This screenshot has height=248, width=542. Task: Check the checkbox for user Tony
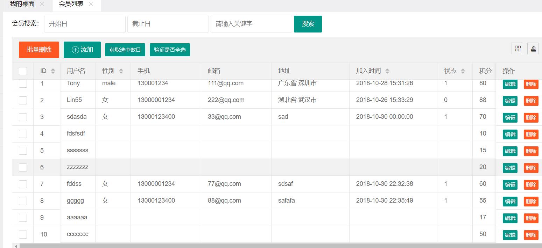(x=23, y=83)
